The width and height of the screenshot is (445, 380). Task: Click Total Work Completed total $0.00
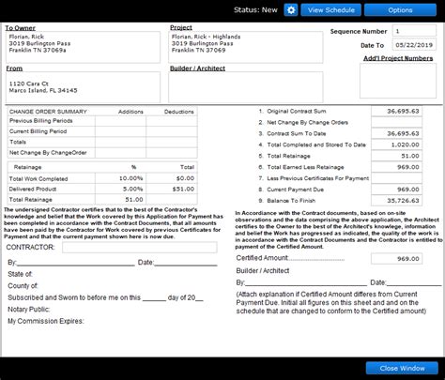[172, 178]
